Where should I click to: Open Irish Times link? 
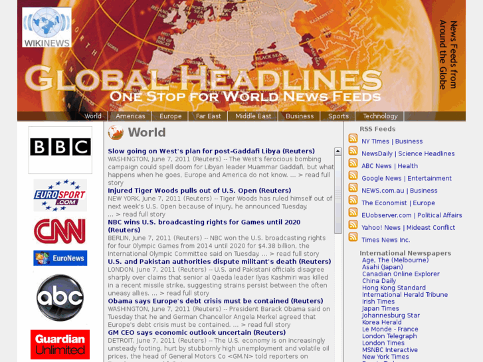click(x=378, y=302)
